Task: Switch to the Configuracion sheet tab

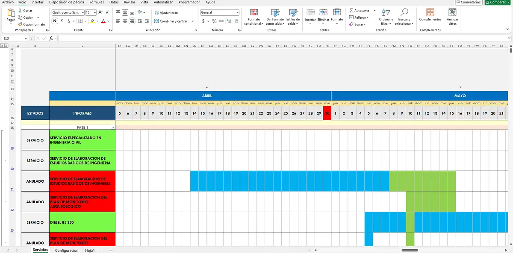Action: click(x=67, y=250)
